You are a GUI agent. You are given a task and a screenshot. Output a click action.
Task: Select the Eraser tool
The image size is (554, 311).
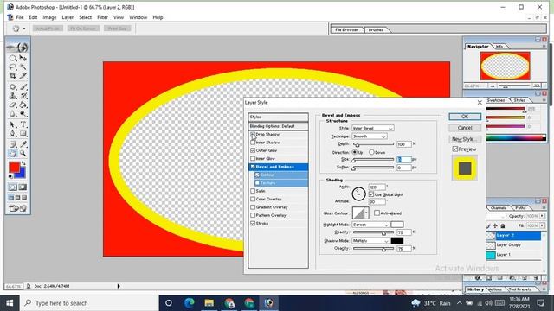(x=13, y=105)
